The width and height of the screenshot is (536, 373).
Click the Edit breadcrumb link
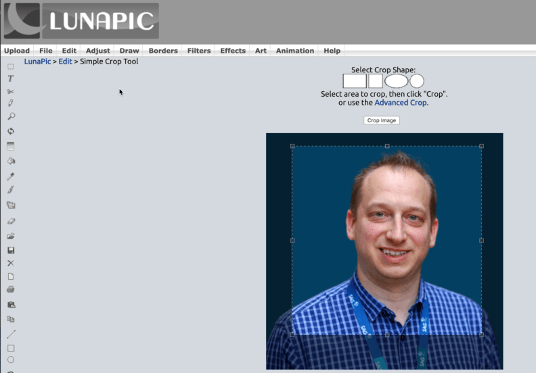pyautogui.click(x=65, y=61)
